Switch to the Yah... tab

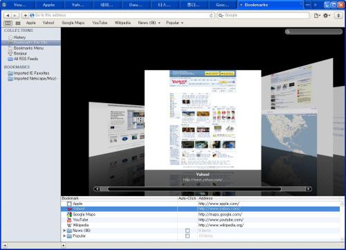point(78,5)
